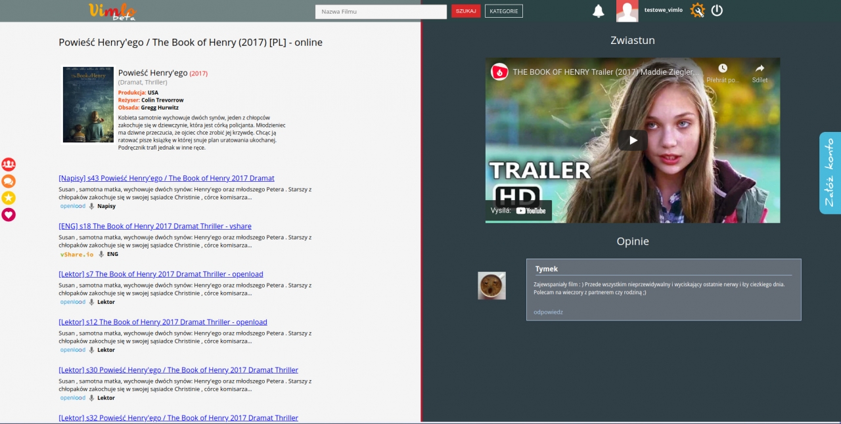Click the microphone icon under the s7 link

pos(92,302)
